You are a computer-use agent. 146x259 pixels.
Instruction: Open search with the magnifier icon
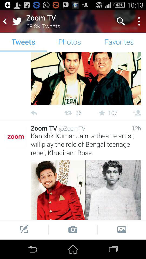(x=121, y=21)
